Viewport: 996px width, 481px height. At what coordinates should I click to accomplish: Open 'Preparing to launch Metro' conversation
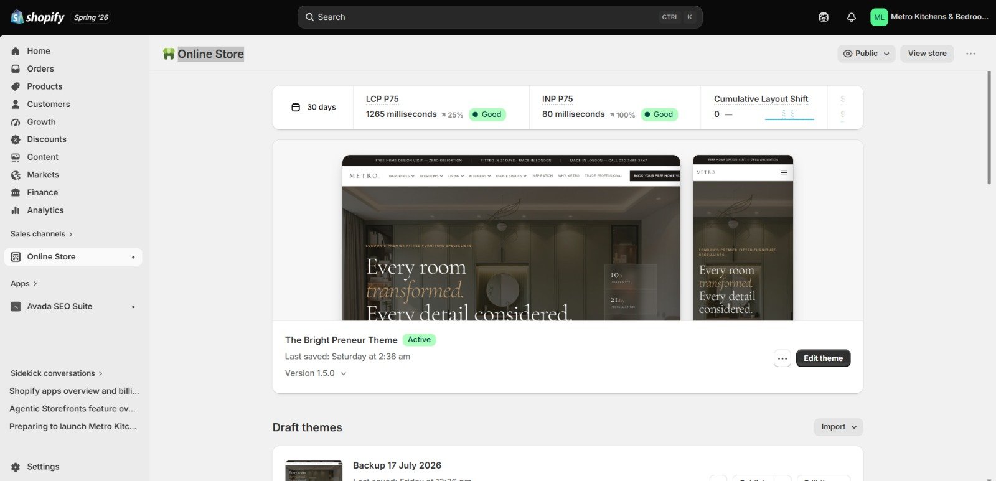point(73,426)
